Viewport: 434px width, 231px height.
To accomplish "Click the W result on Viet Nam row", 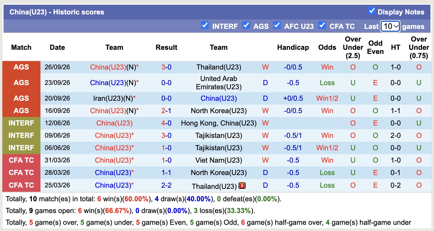I will click(x=265, y=160).
